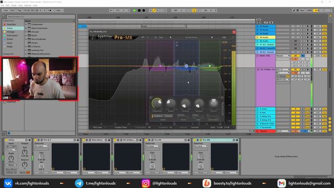The width and height of the screenshot is (334, 188).
Task: Select Favorites collection in browser
Action: [x=13, y=25]
